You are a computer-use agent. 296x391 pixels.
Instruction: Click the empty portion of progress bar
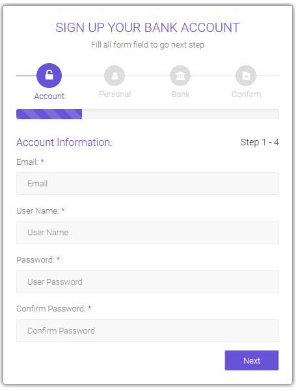[x=180, y=114]
